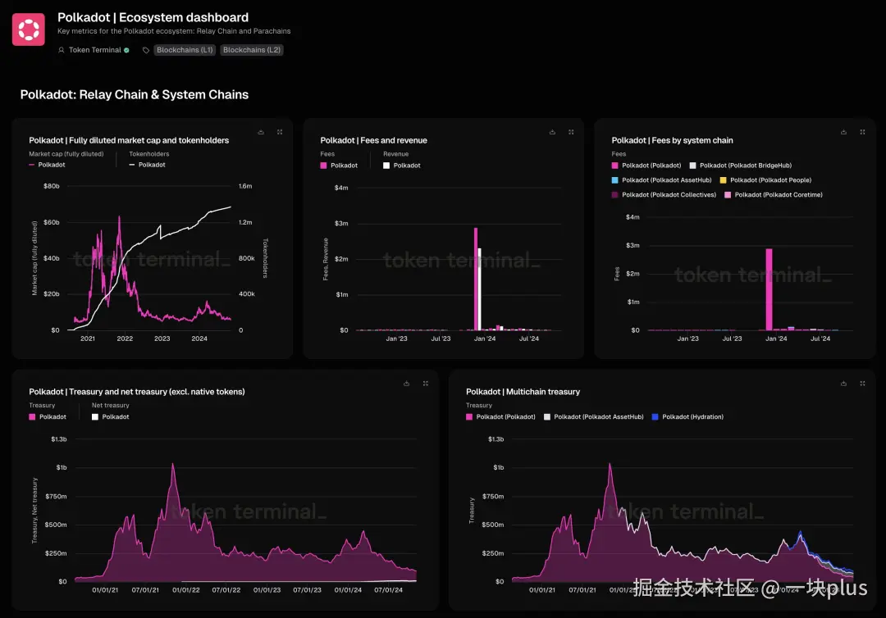Click the Polkadot | Multichain treasury title
The height and width of the screenshot is (618, 886).
tap(523, 392)
